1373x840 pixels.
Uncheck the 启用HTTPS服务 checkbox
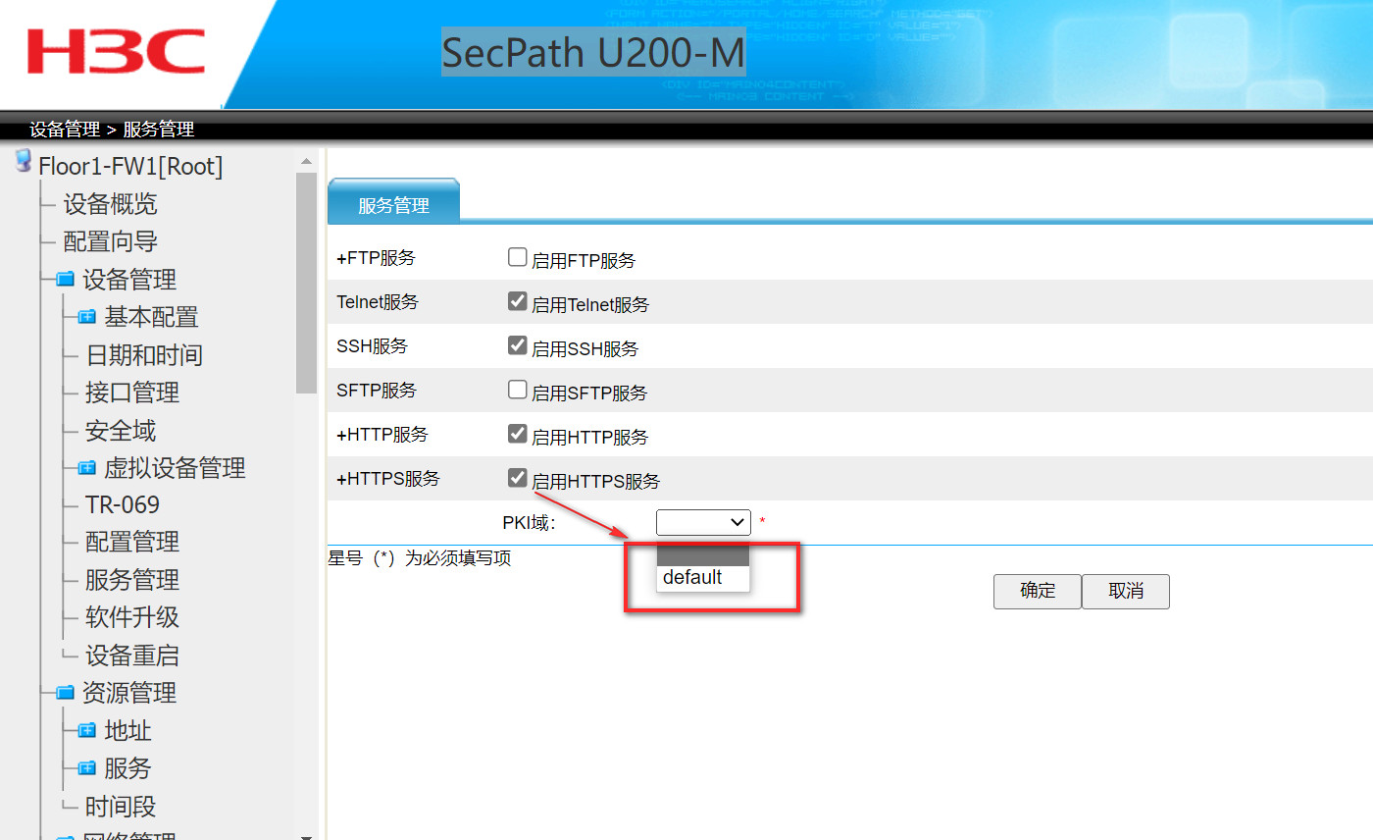(518, 478)
